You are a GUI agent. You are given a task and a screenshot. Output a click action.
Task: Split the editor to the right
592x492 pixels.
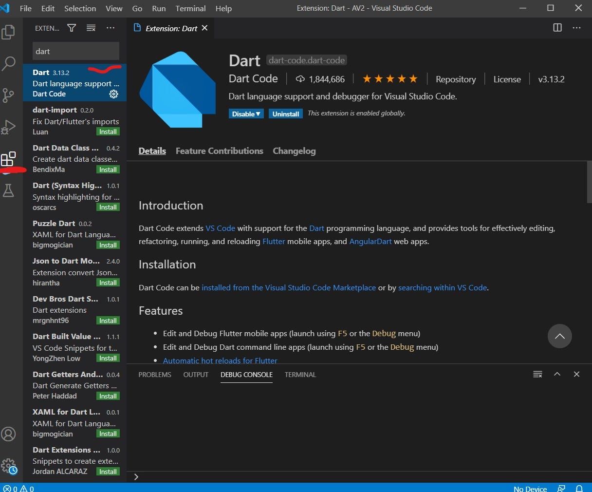[557, 28]
